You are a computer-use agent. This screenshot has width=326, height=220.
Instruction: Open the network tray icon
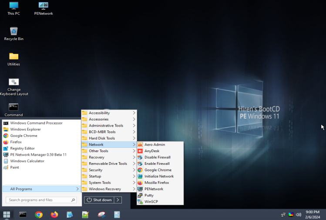pos(283,215)
